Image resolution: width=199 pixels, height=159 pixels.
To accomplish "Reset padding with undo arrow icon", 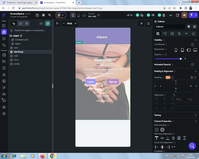I will tap(195, 77).
